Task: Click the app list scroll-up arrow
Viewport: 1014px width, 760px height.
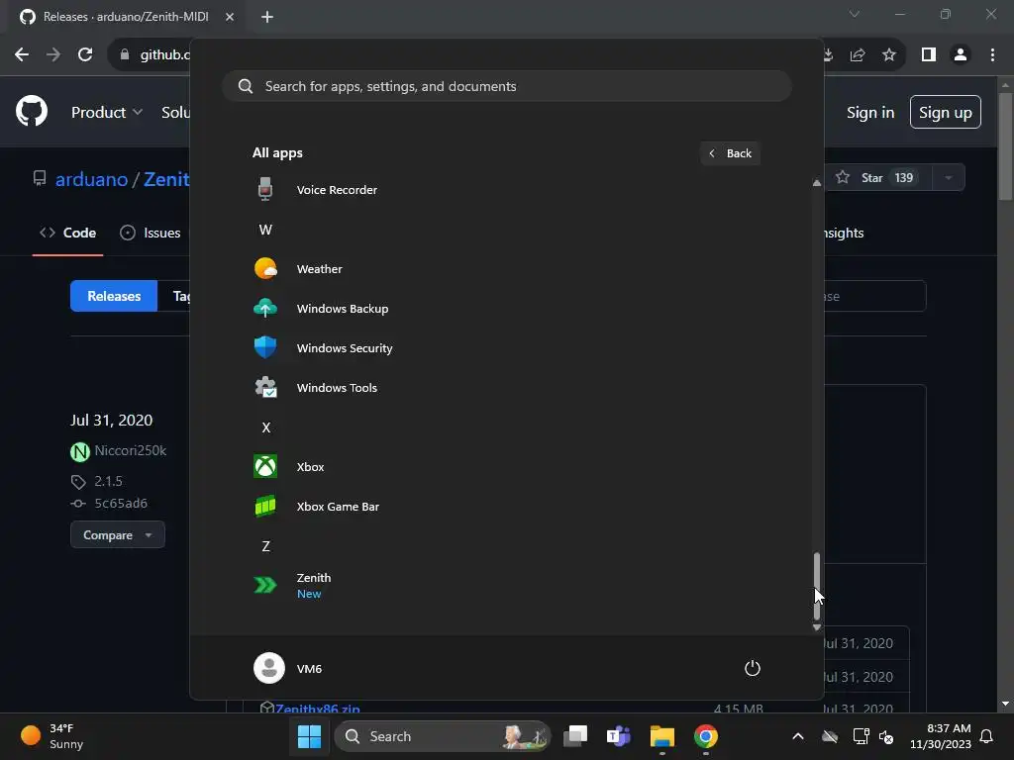Action: [x=817, y=183]
